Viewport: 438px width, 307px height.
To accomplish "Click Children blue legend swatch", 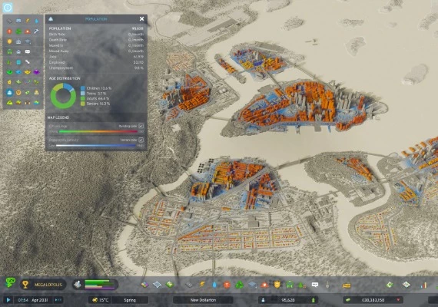I will click(83, 88).
